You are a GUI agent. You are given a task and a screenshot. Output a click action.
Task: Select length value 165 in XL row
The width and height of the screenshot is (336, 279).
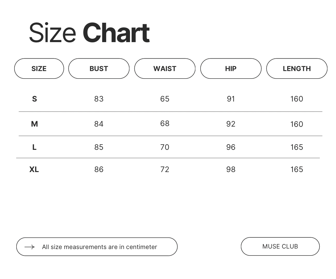[x=297, y=169]
